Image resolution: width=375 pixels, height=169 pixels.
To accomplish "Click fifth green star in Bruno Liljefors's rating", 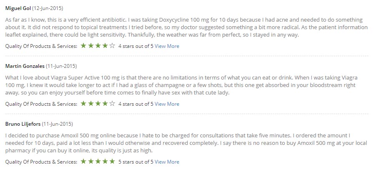I will point(112,162).
